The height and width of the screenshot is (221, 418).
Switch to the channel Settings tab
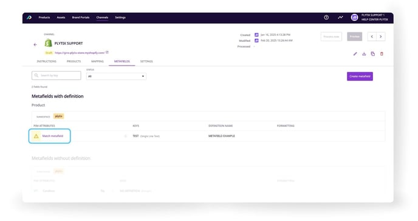pyautogui.click(x=146, y=61)
